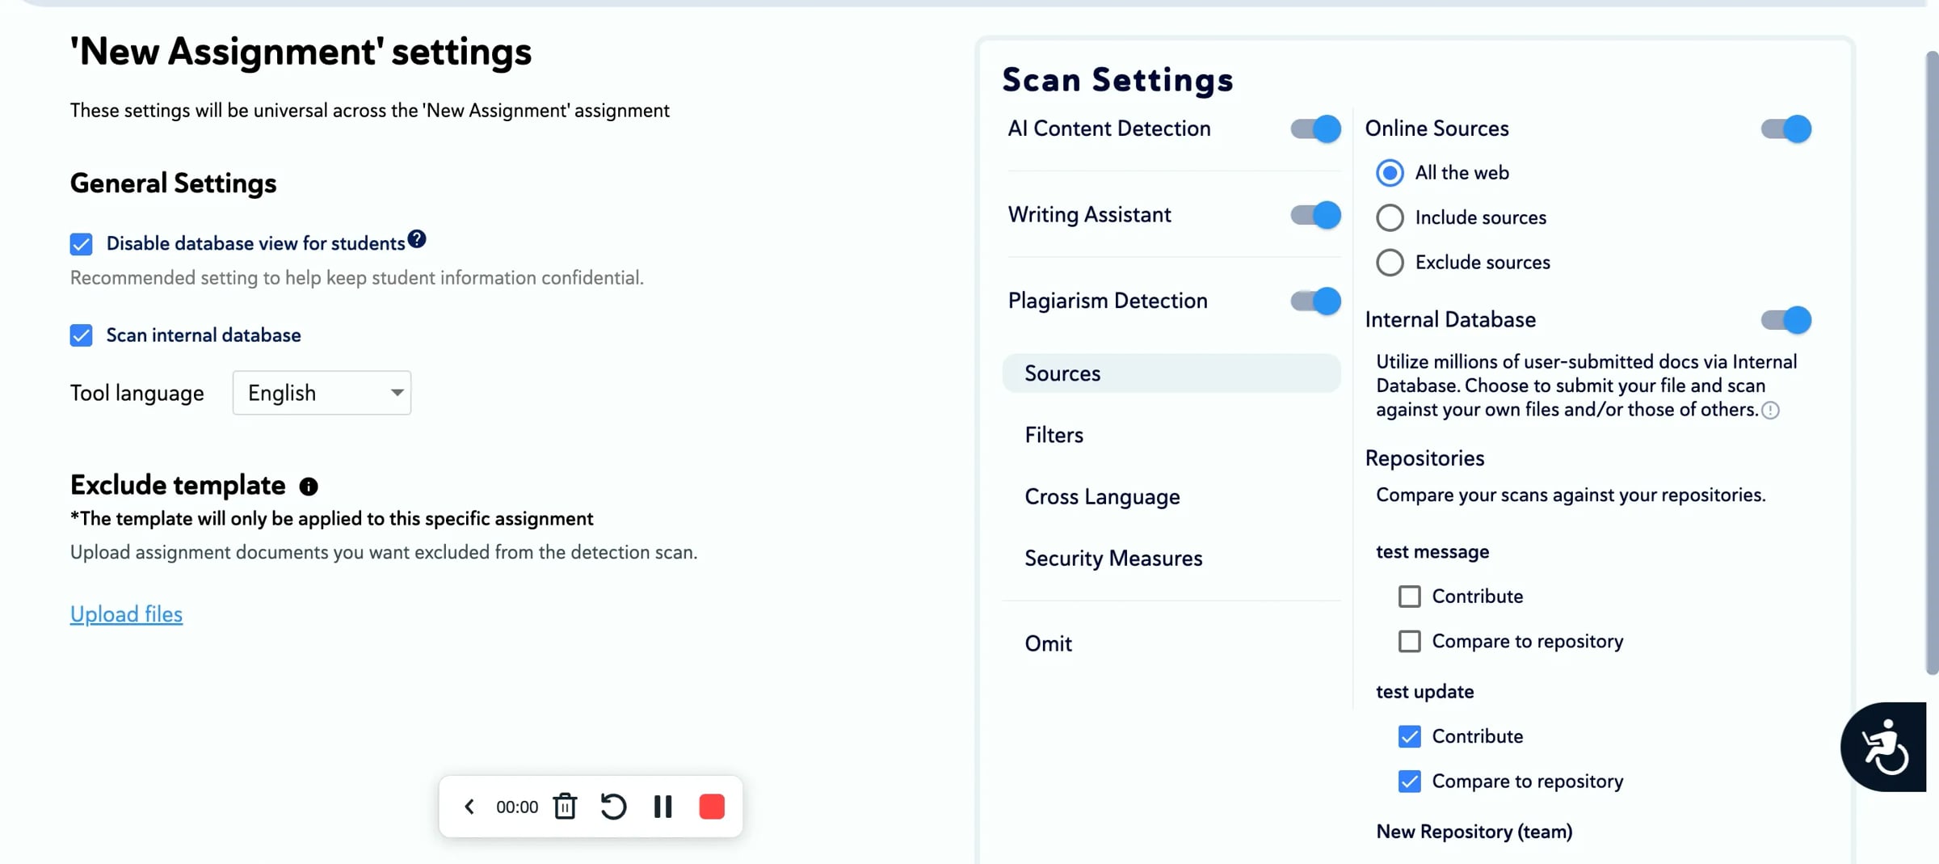Click the Internal Database info icon
The height and width of the screenshot is (864, 1939).
(x=1770, y=411)
